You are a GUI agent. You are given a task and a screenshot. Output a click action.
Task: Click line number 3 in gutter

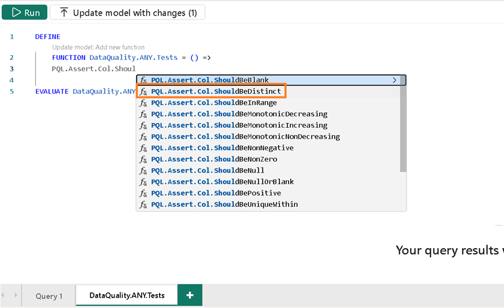(x=12, y=69)
